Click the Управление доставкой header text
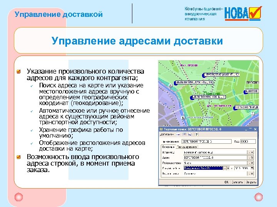Viewport: 277px width, 207px height. pos(58,14)
